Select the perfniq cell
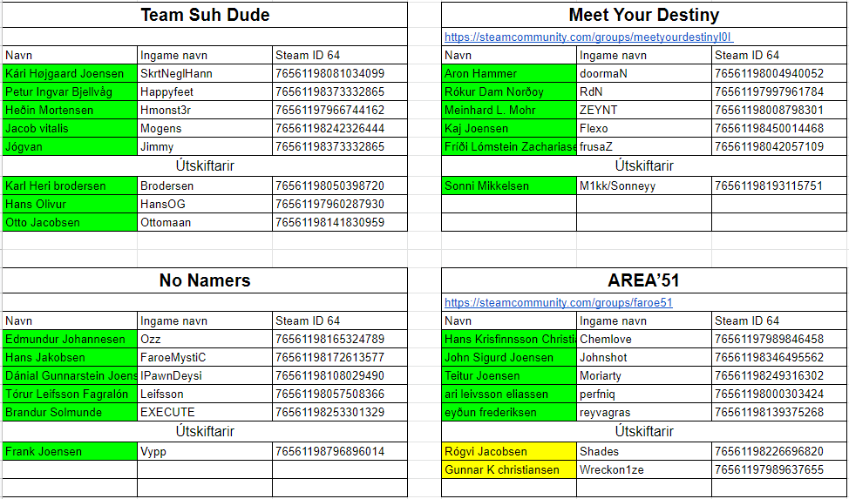Screen dimensions: 849x499 tap(644, 394)
